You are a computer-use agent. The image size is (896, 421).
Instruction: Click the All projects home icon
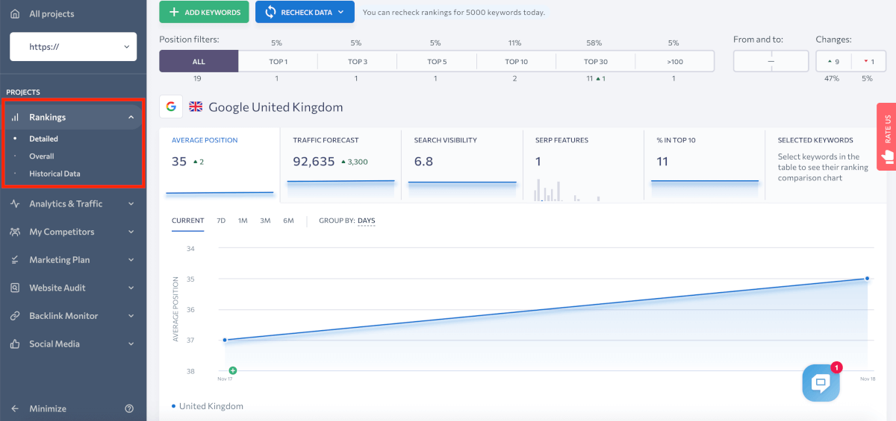point(15,14)
